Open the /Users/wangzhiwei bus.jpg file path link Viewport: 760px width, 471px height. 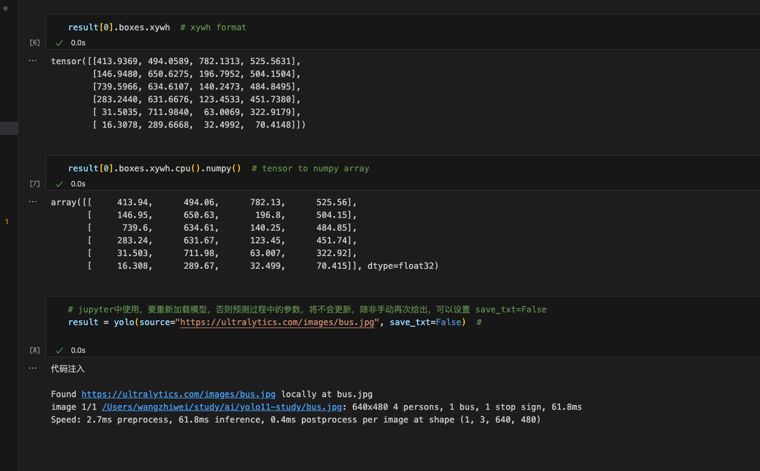[x=222, y=407]
